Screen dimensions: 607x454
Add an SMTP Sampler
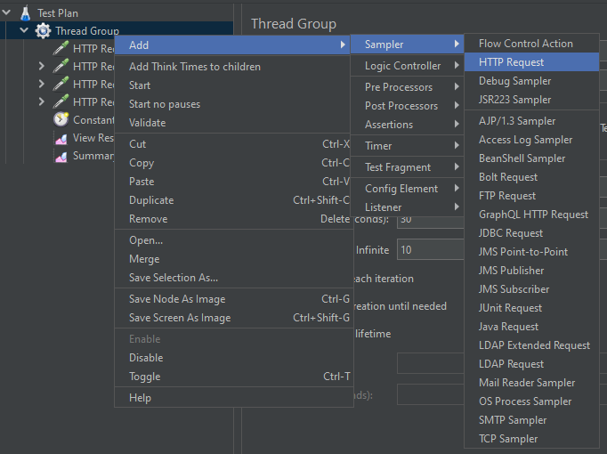(532, 419)
